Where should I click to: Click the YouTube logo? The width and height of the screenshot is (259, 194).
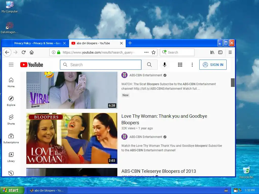click(32, 65)
